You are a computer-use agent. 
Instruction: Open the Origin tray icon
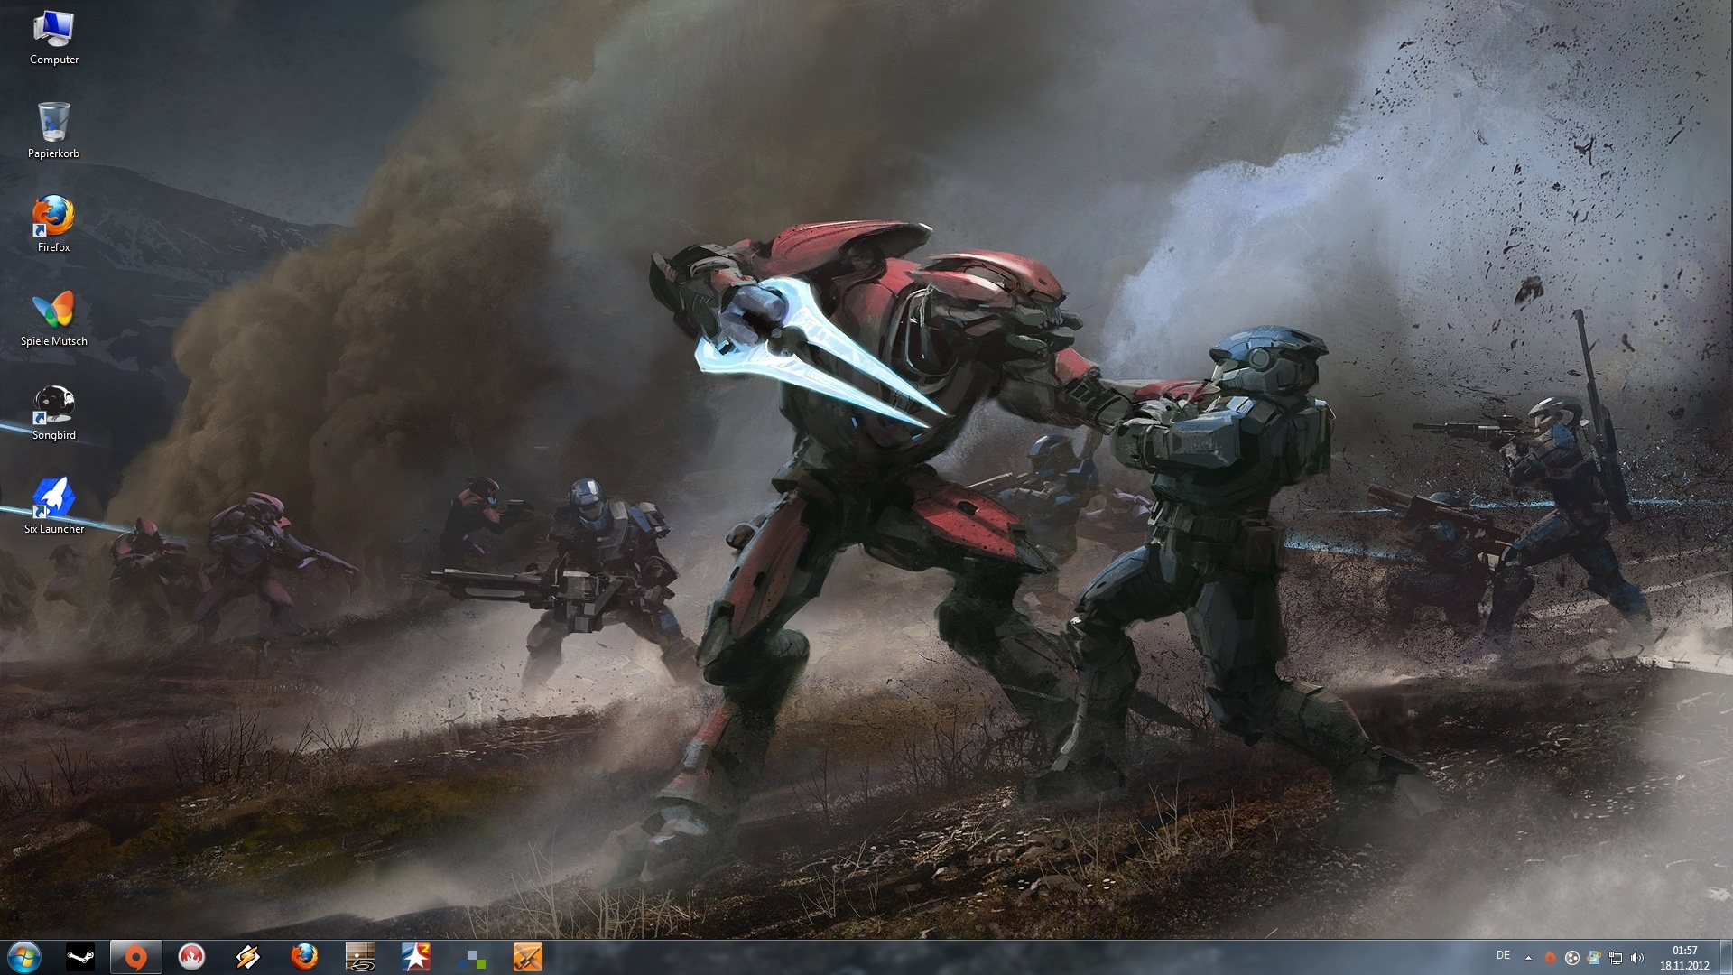pos(1550,958)
